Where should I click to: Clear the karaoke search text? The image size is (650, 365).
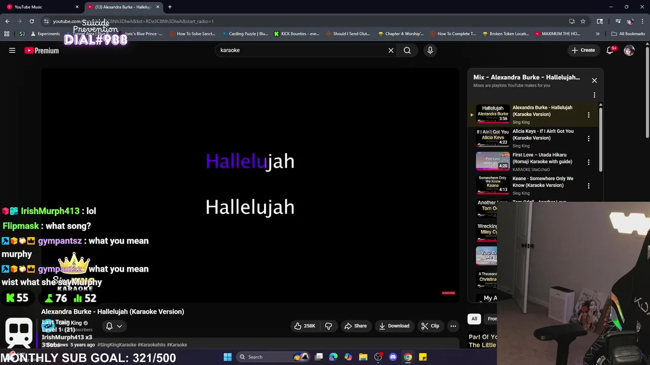(391, 50)
